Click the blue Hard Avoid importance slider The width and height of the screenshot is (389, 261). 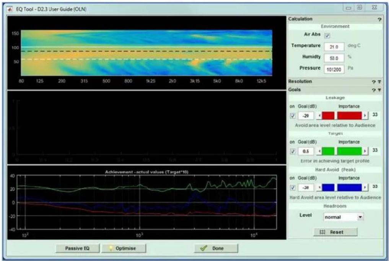click(342, 187)
